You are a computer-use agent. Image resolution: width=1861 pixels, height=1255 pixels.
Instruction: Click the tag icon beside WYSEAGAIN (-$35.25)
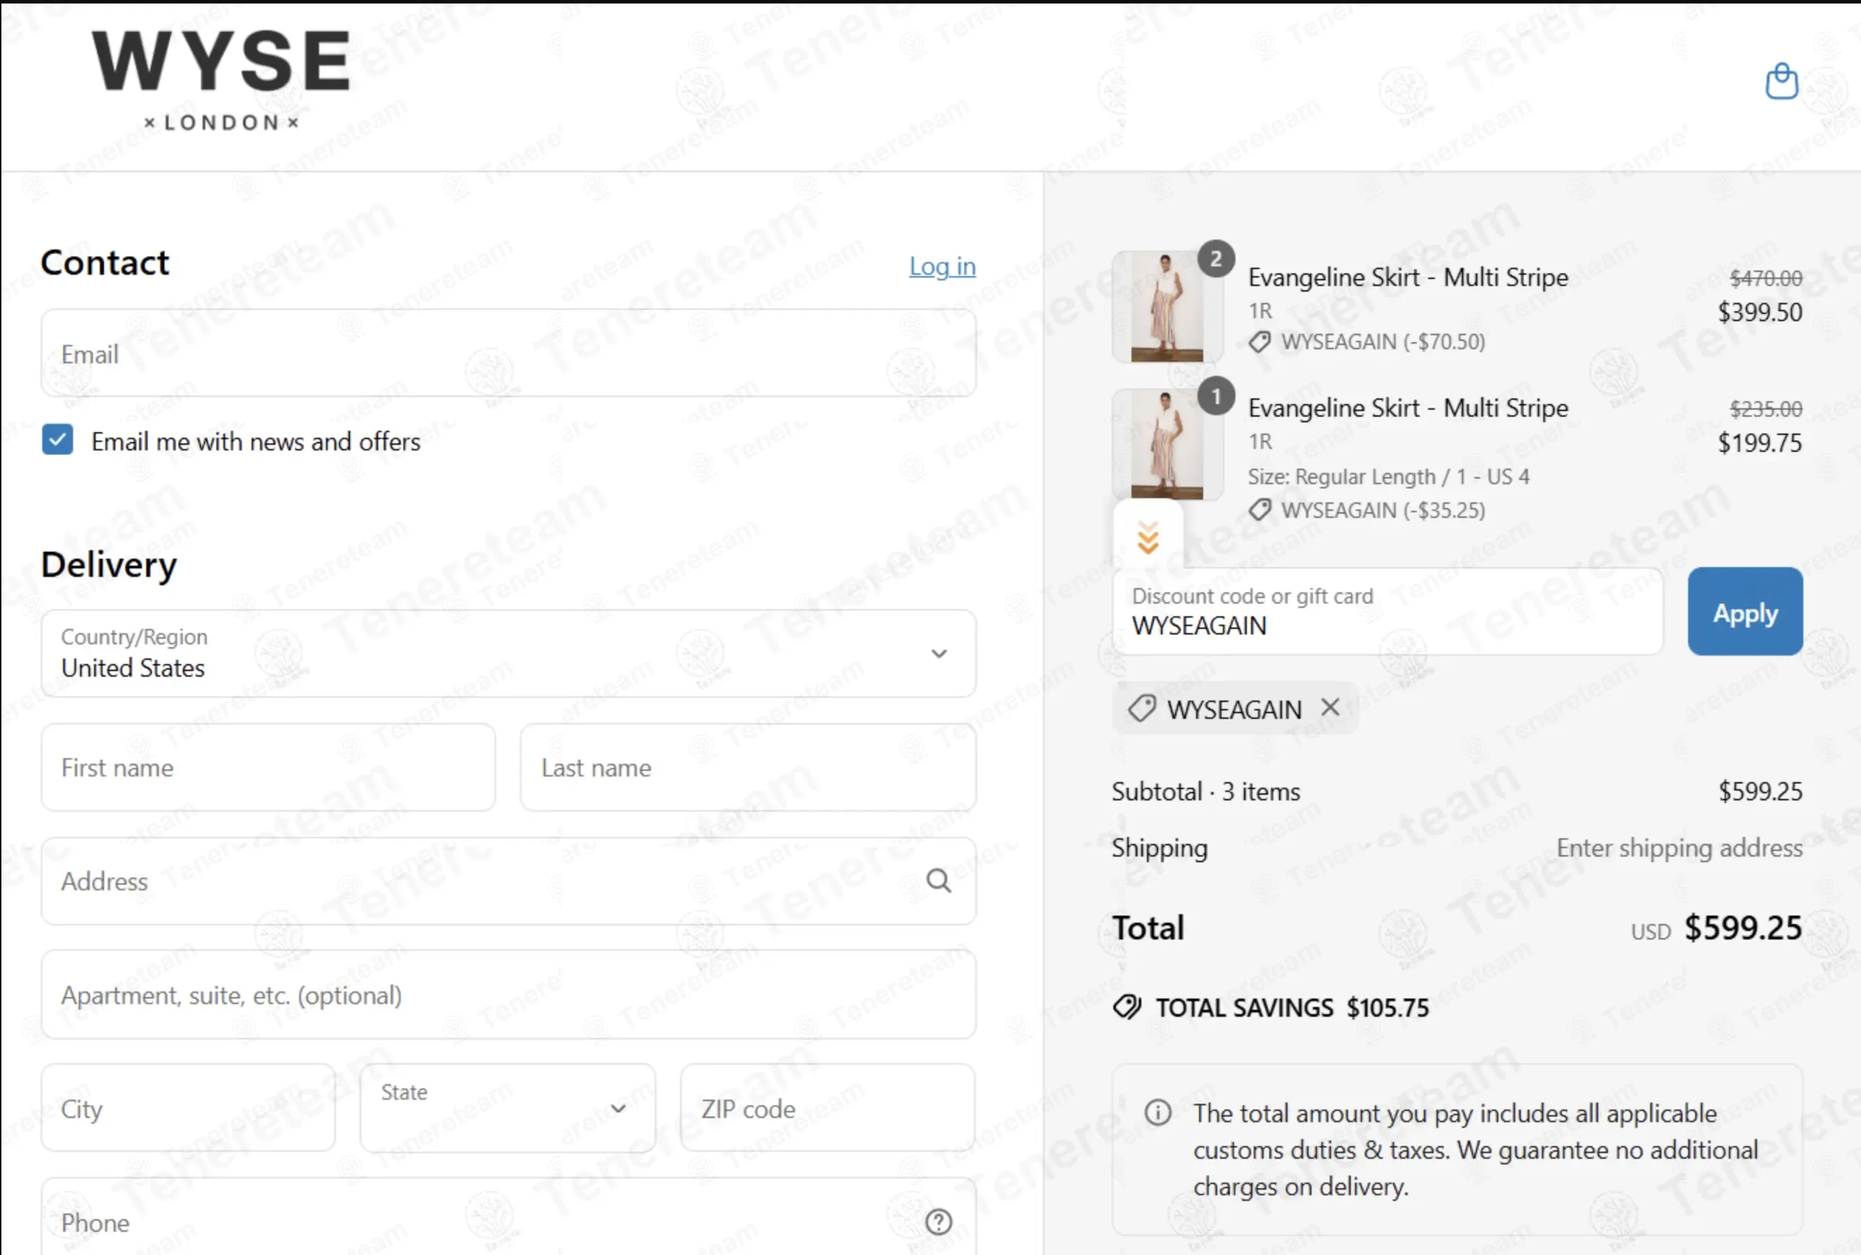click(1260, 510)
